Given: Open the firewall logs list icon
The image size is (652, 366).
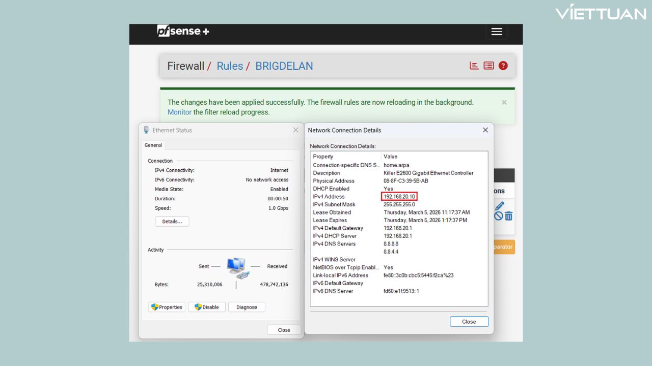Looking at the screenshot, I should (x=488, y=66).
